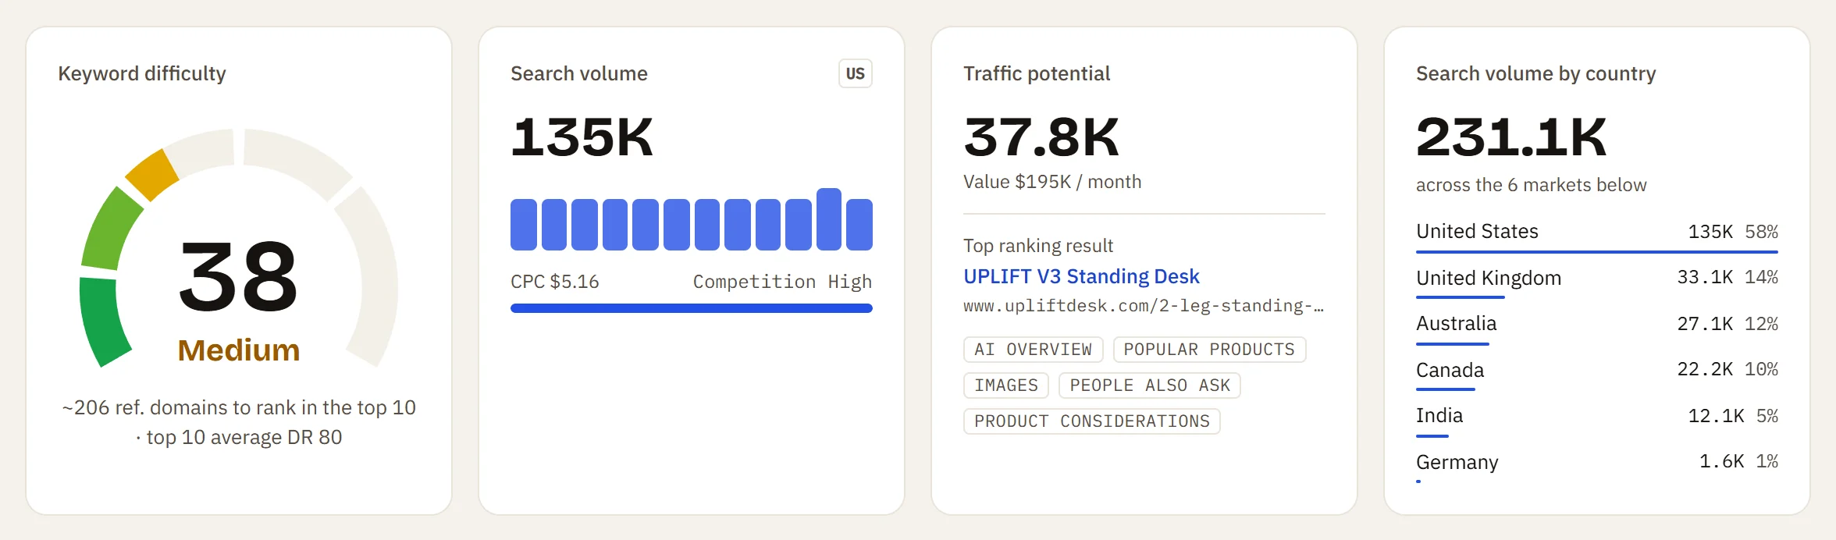The image size is (1836, 540).
Task: Select the PRODUCT CONSIDERATIONS tag
Action: tap(1092, 421)
